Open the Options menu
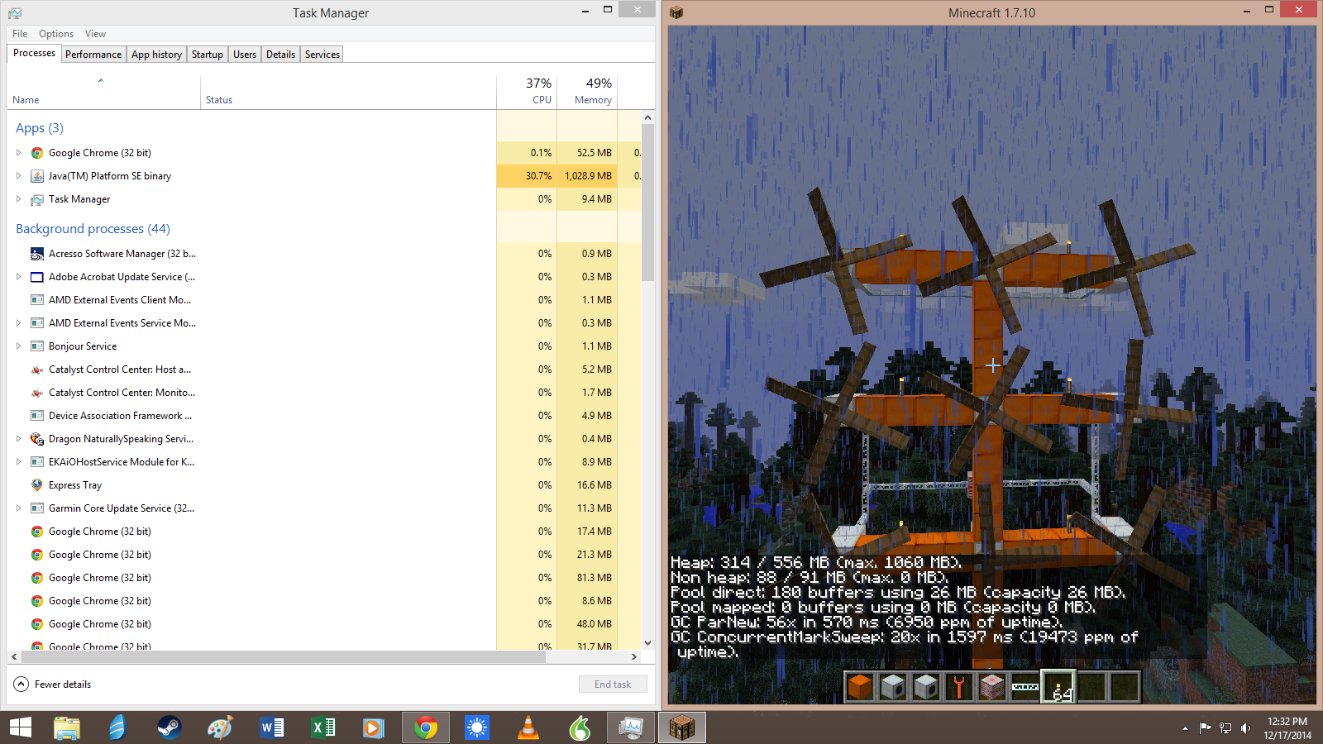Screen dimensions: 1323x744 (56, 34)
